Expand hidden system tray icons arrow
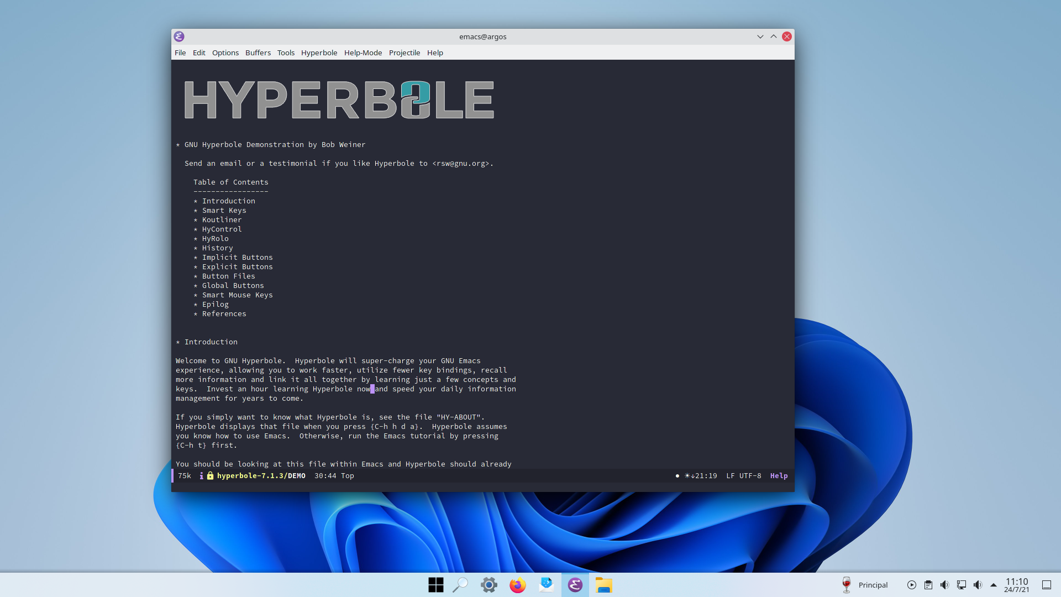The image size is (1061, 597). 994,585
